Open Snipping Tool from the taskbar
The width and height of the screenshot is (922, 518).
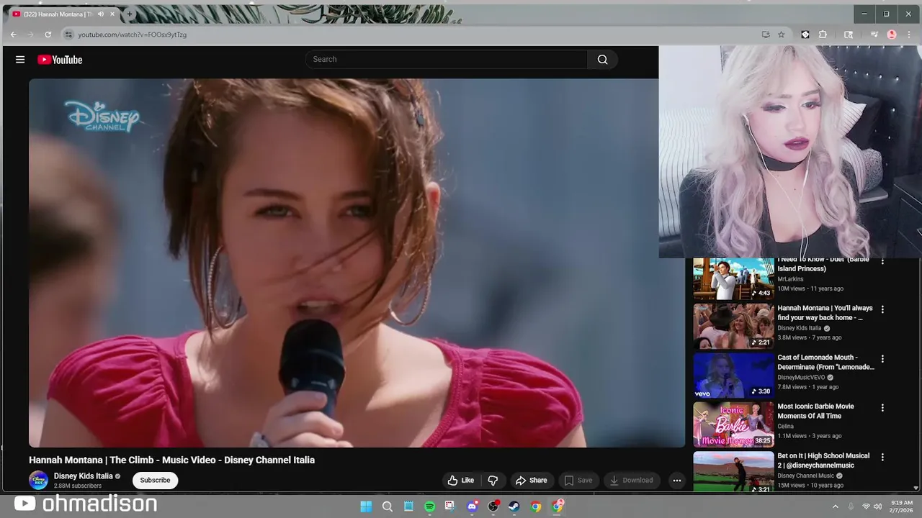450,506
